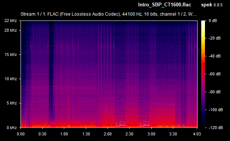
Task: Click the 22 kHz frequency axis label
Action: [10, 21]
